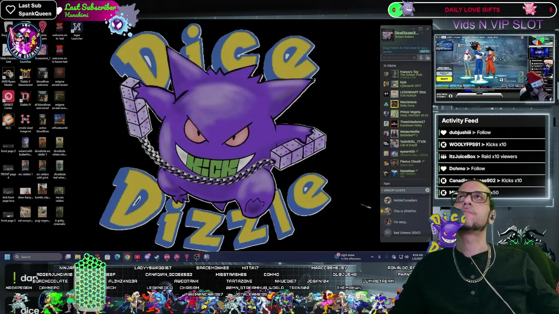Screen dimensions: 559x314
Task: Open chat with friend Thawickedone17
Action: point(406,123)
